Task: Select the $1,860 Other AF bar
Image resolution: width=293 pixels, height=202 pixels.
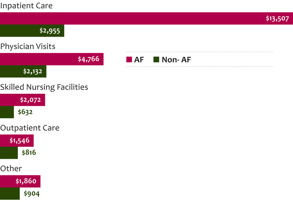Action: click(20, 181)
